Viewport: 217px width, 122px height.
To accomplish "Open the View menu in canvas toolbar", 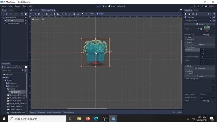I will (x=92, y=14).
